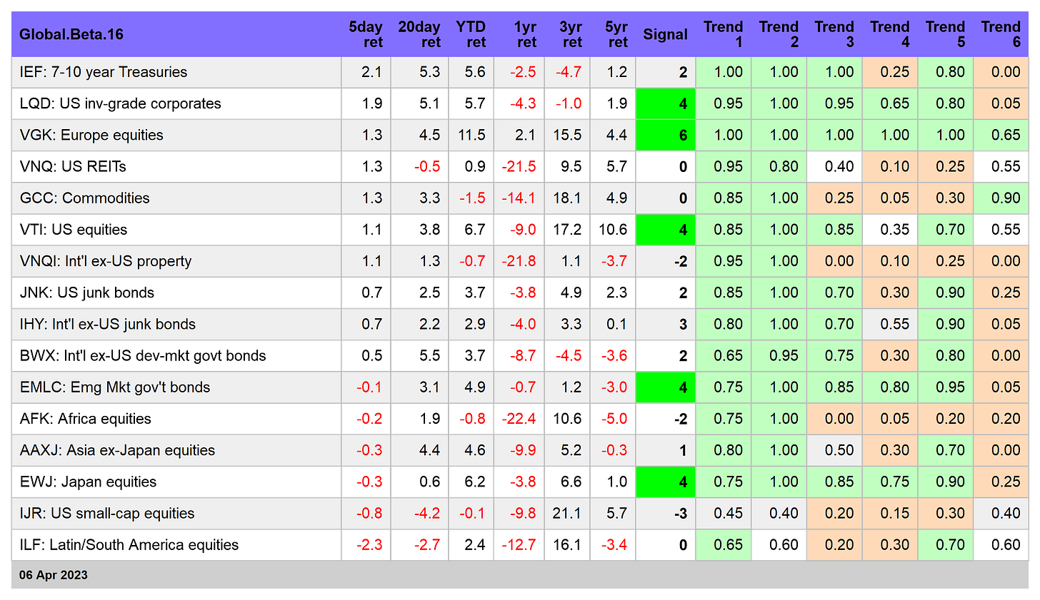Click the 0.25 Trend 4 cell for IEF

(890, 72)
